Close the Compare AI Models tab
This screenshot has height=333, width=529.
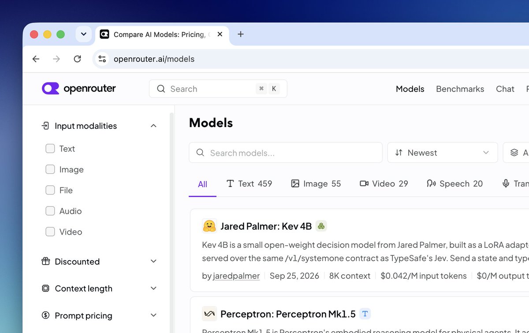[220, 34]
